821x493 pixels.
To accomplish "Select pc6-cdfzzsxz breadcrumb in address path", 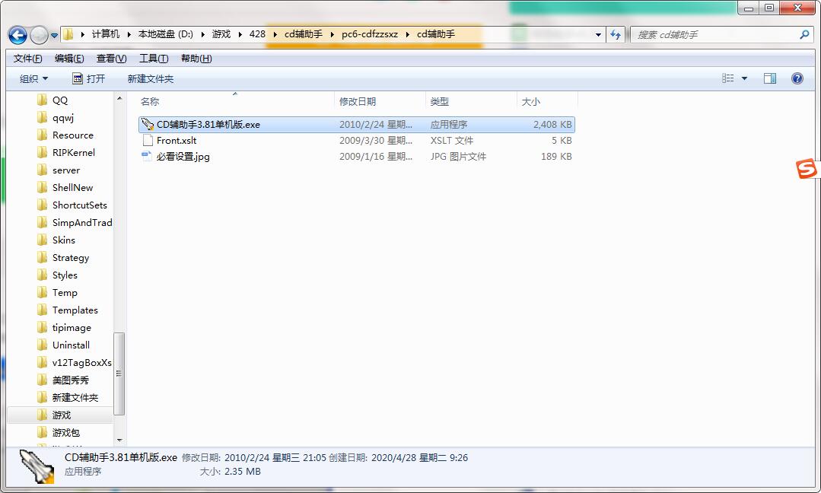I will point(370,34).
